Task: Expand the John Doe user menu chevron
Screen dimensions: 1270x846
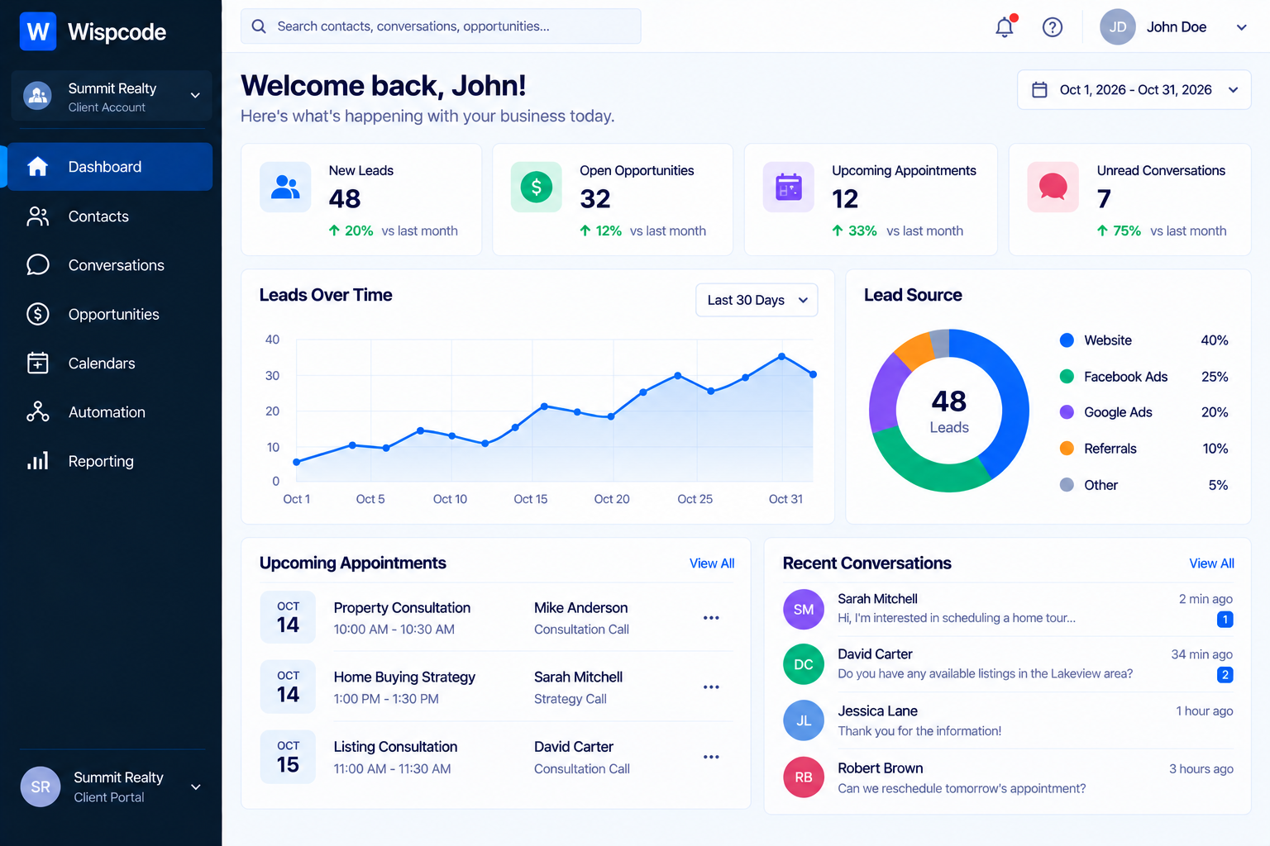Action: coord(1241,27)
